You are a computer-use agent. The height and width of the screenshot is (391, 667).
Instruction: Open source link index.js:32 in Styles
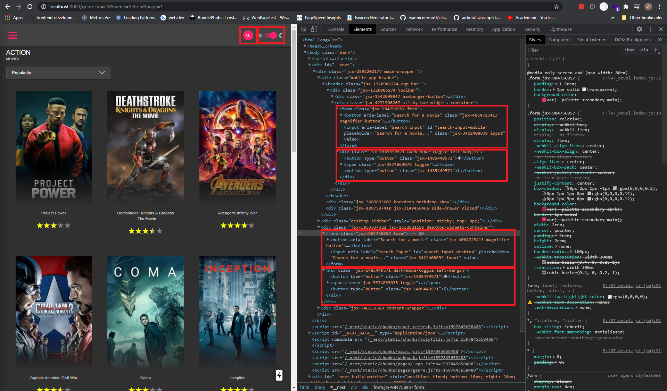(632, 78)
